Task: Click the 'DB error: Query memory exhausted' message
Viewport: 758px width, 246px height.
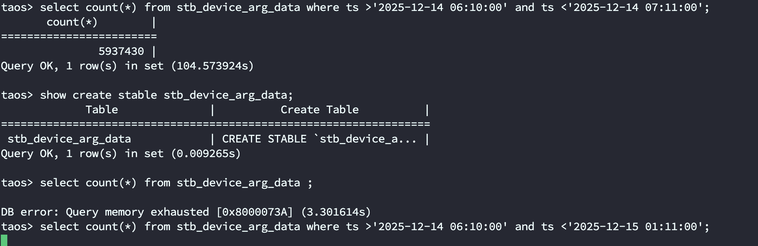Action: (x=105, y=212)
